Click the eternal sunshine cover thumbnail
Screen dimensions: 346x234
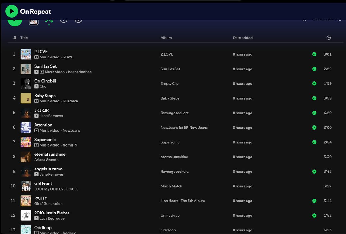click(x=26, y=157)
